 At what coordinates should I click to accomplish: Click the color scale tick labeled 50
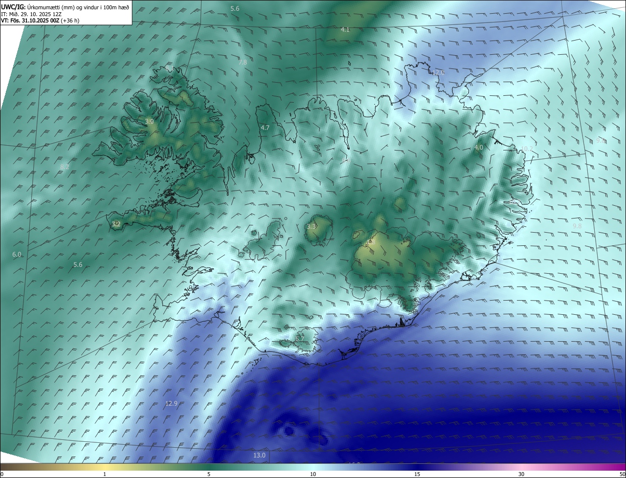[622, 474]
